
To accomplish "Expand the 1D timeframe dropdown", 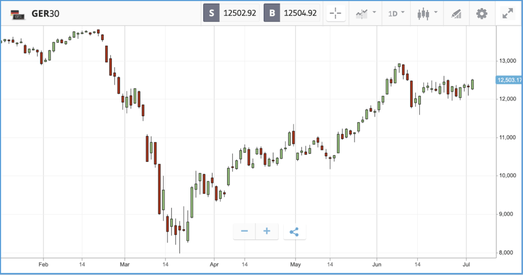I will click(x=396, y=14).
